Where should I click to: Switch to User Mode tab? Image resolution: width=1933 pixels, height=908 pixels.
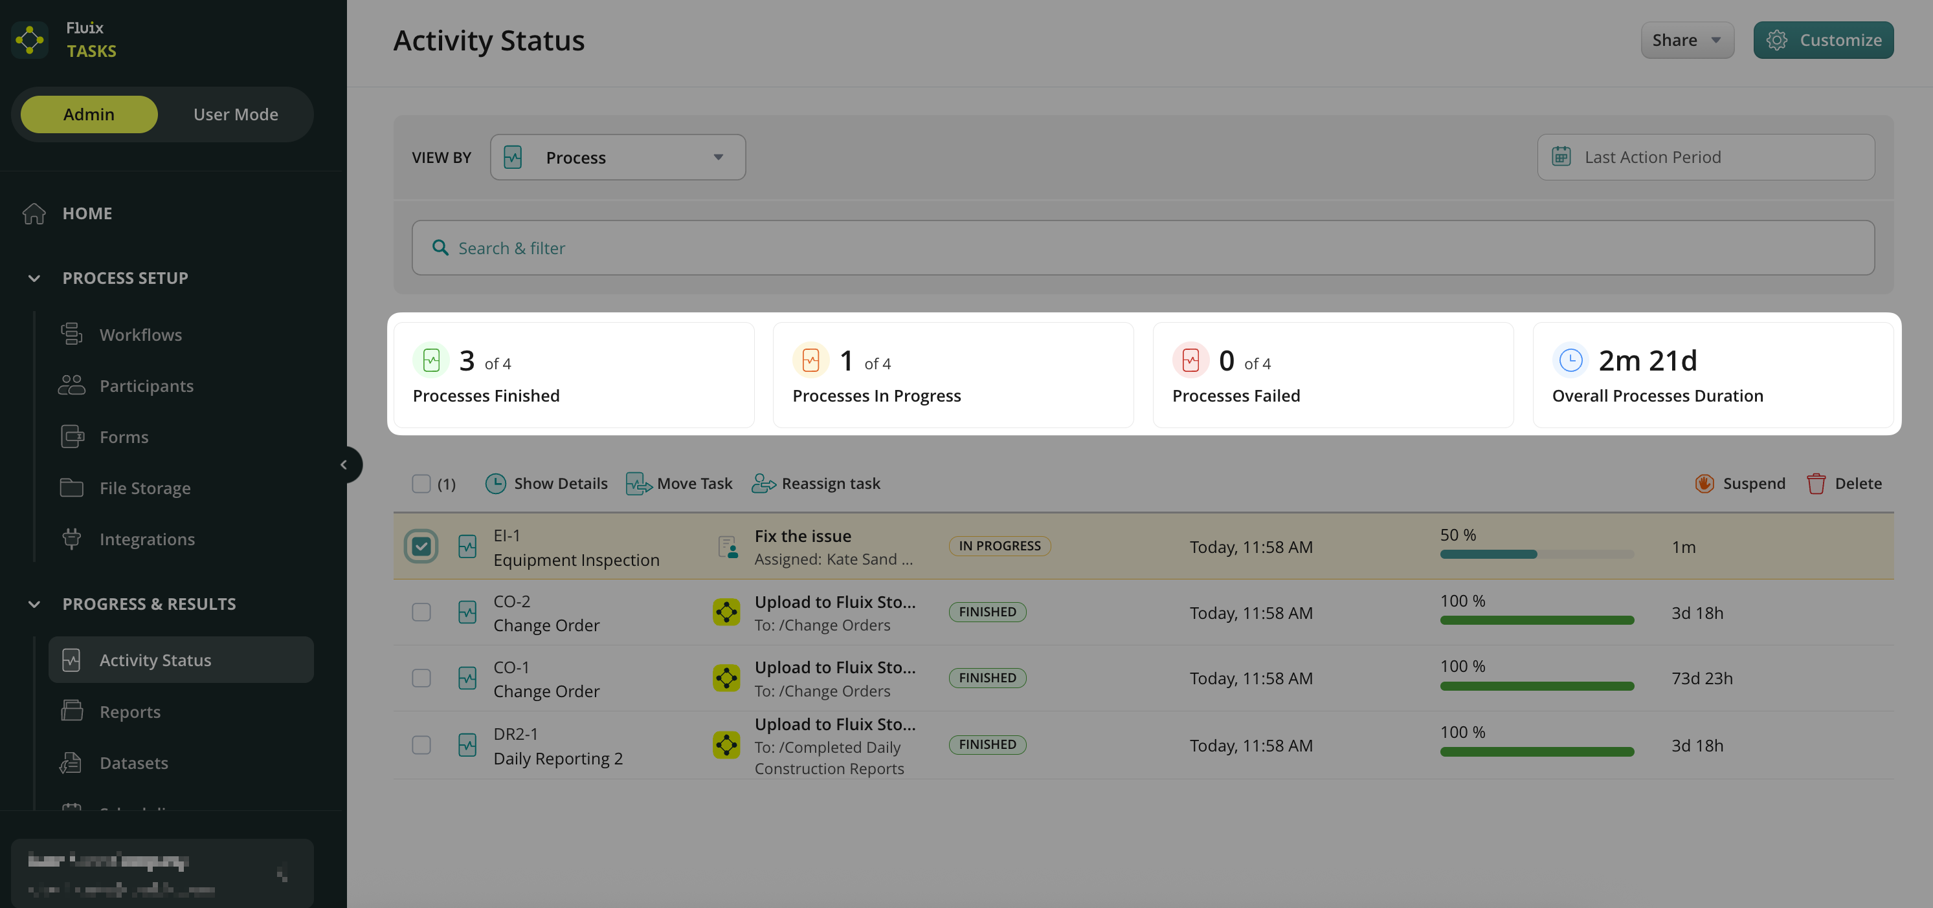click(236, 114)
